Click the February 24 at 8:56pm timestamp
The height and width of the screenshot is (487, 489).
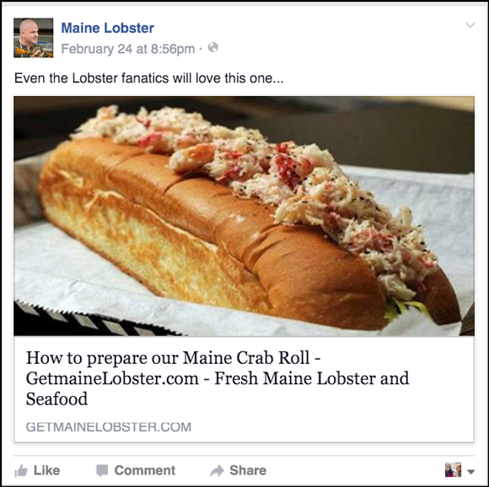(128, 49)
